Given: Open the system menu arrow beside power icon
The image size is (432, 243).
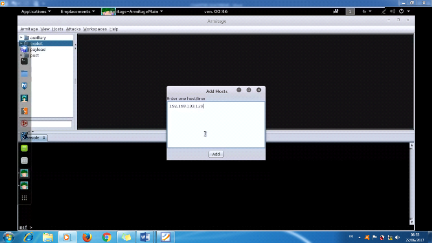Looking at the screenshot, I should point(409,11).
